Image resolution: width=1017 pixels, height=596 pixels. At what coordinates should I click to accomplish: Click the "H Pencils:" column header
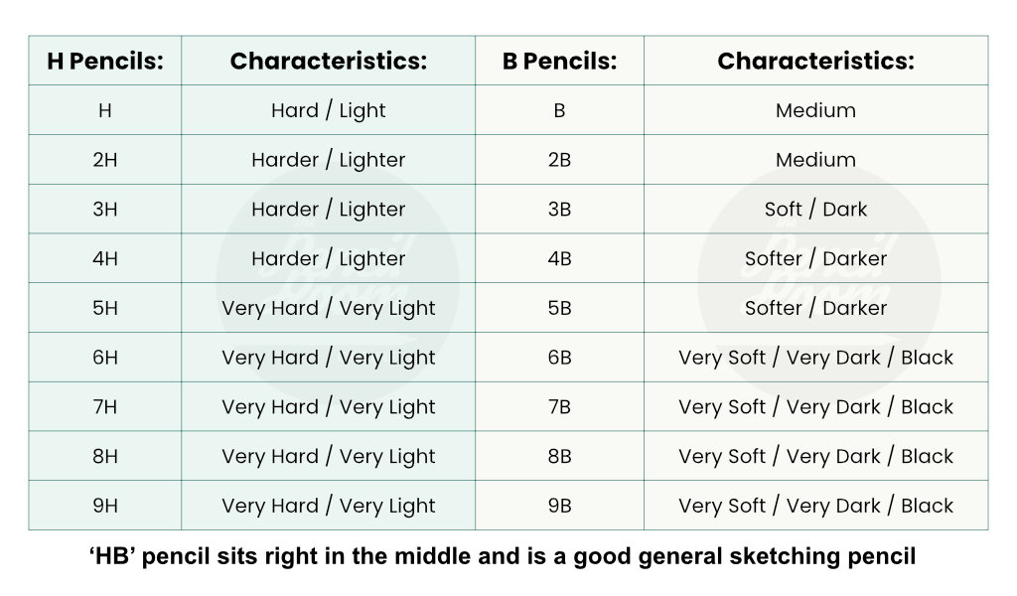click(x=104, y=61)
